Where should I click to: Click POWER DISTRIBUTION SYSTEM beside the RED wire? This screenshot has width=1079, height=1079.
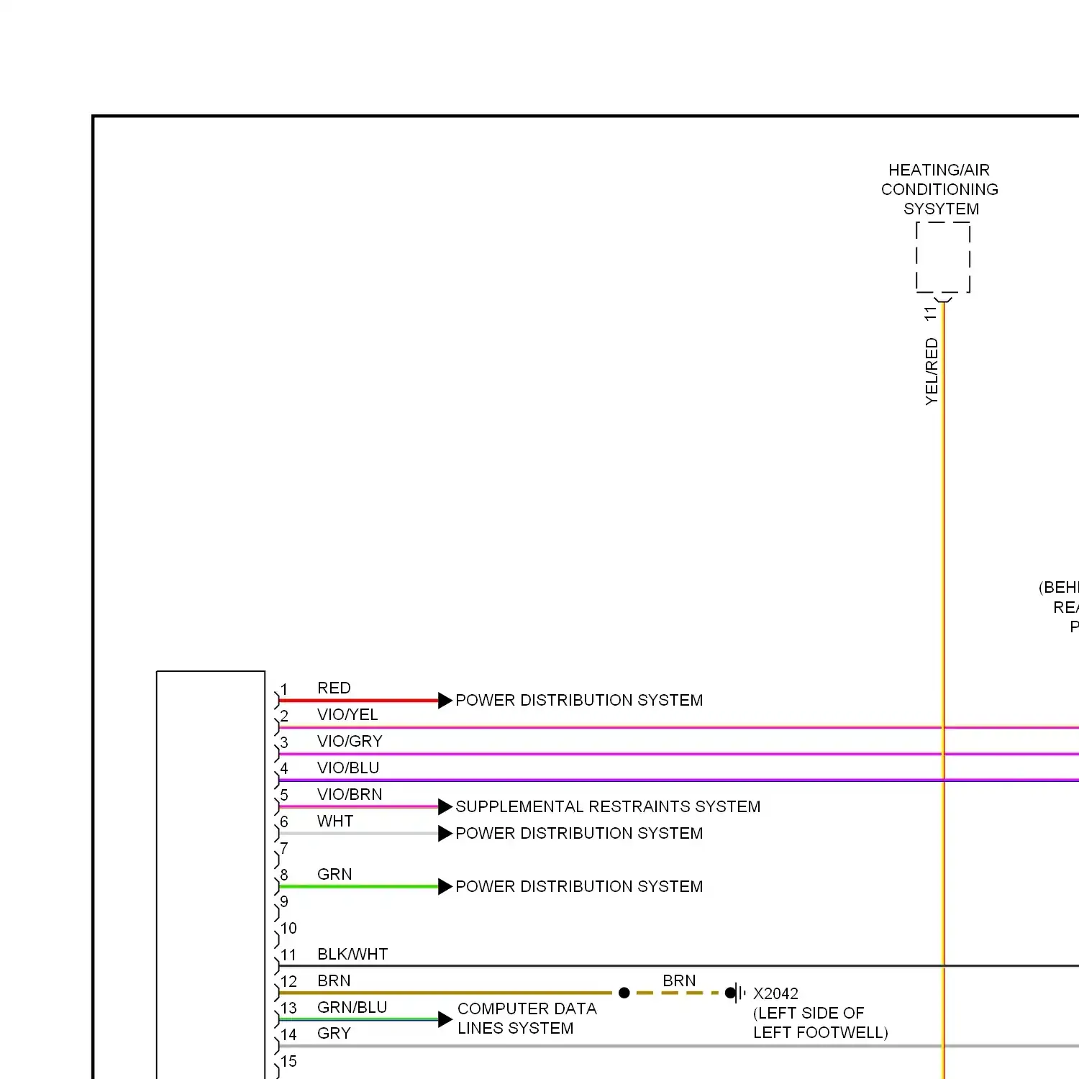tap(579, 700)
